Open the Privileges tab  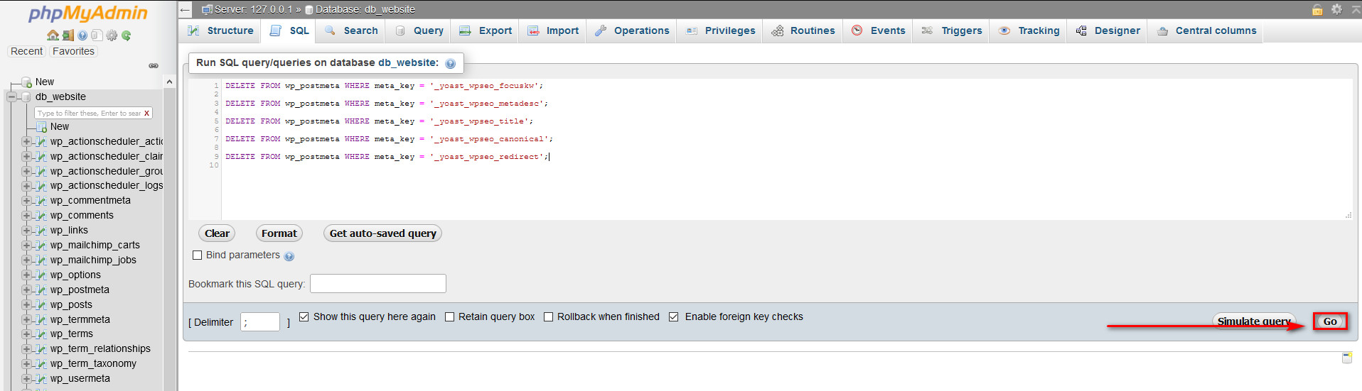pyautogui.click(x=720, y=31)
